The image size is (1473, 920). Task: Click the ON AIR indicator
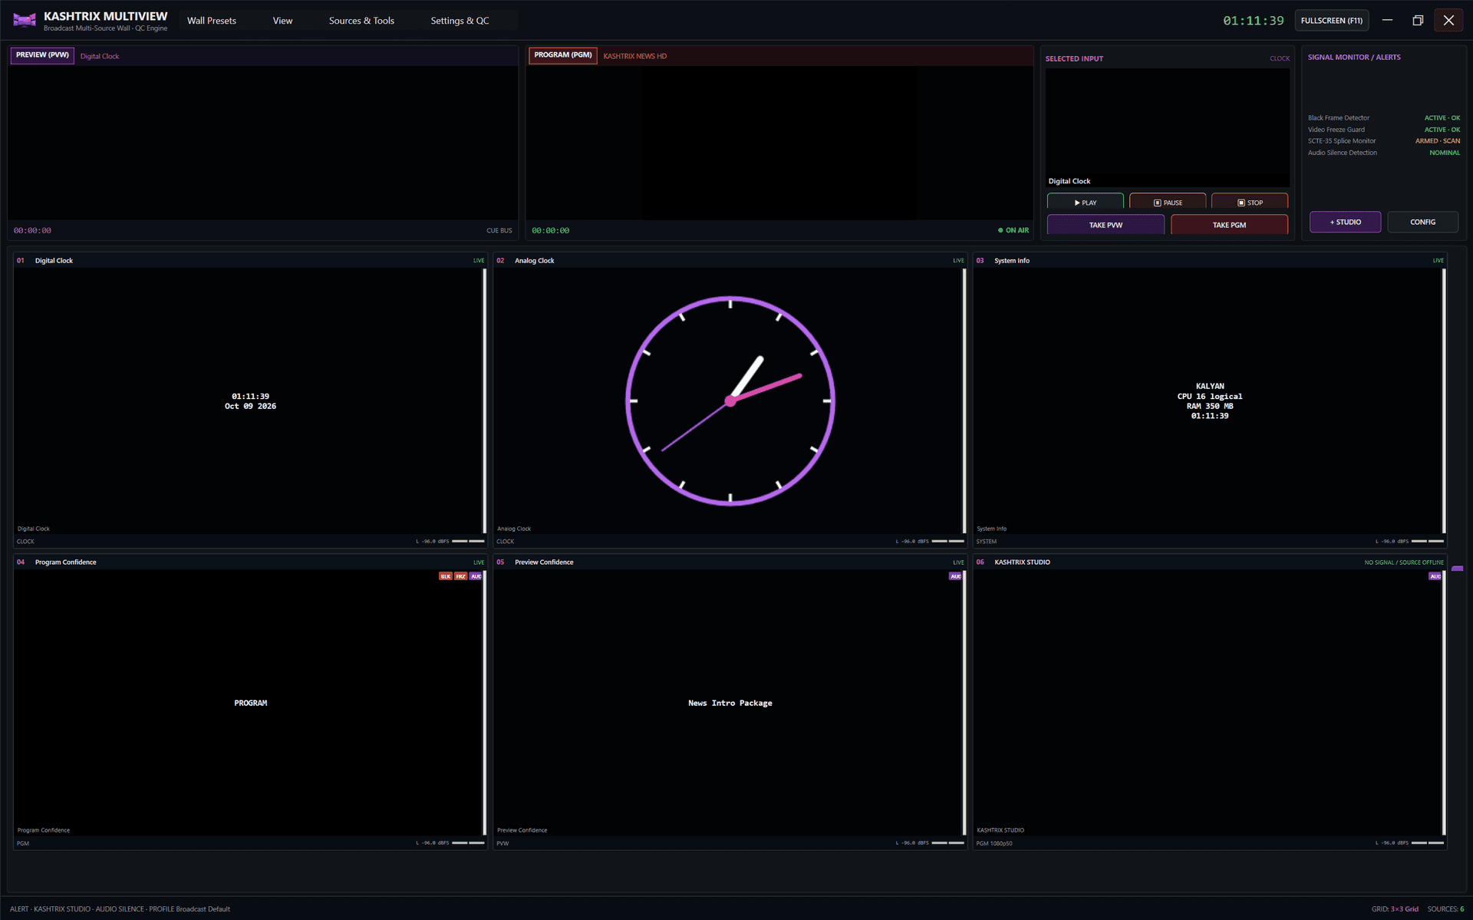[1013, 230]
